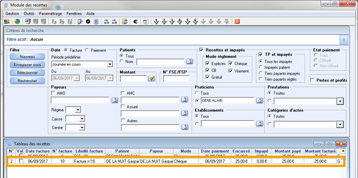Open the practitioner lookup next to GENE ALAIN
Screen dimensions: 358x178
tap(260, 100)
